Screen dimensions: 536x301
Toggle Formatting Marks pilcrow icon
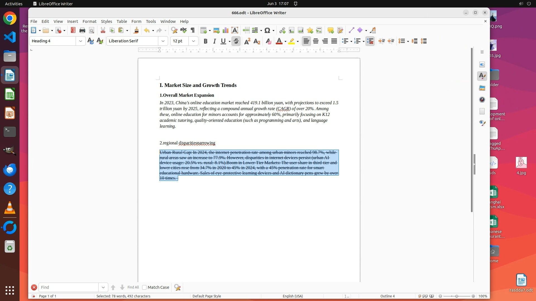[193, 30]
